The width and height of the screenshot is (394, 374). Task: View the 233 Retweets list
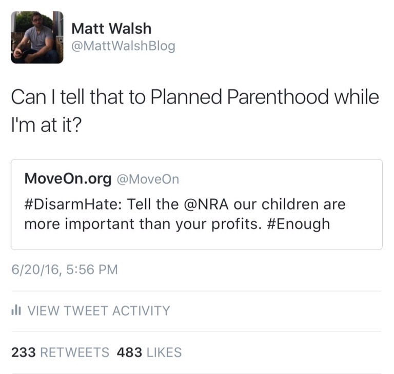pos(61,352)
